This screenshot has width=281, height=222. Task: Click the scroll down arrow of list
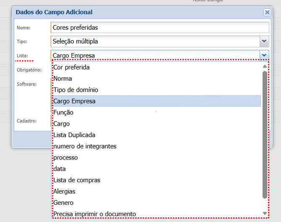pyautogui.click(x=264, y=214)
